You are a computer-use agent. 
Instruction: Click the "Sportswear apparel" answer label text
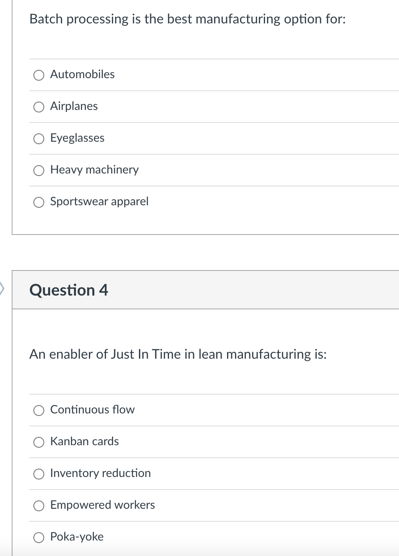(x=99, y=201)
